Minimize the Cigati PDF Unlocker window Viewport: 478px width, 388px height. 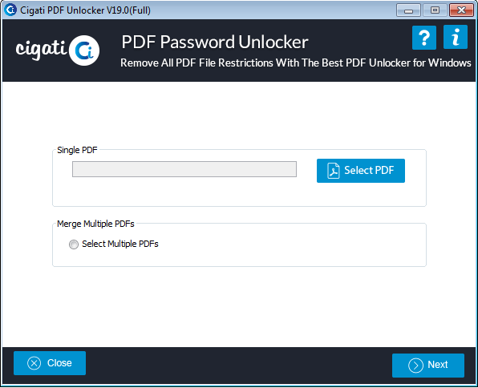tap(408, 10)
